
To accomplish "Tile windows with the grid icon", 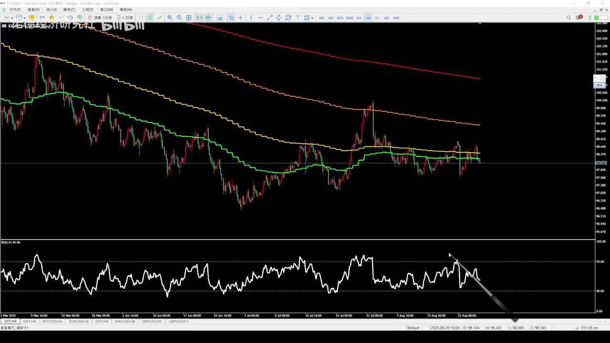I will point(189,18).
